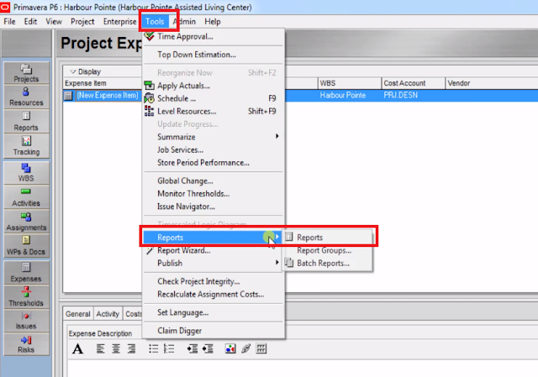Choose Check Project Integrity entry
Image resolution: width=538 pixels, height=377 pixels.
(213, 281)
